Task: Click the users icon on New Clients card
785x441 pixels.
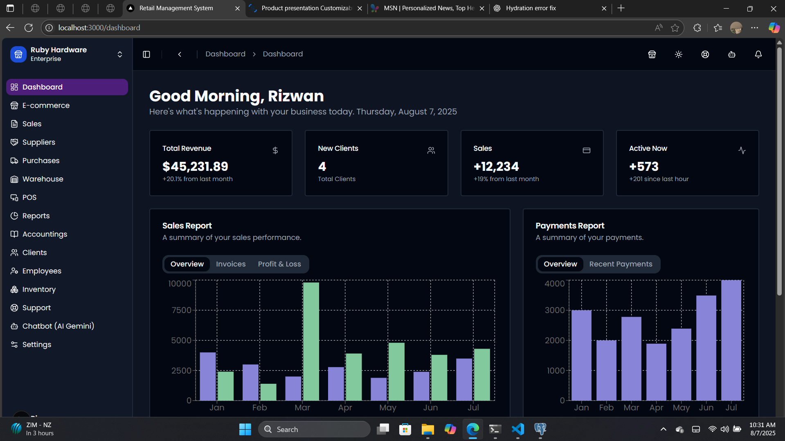Action: click(431, 150)
